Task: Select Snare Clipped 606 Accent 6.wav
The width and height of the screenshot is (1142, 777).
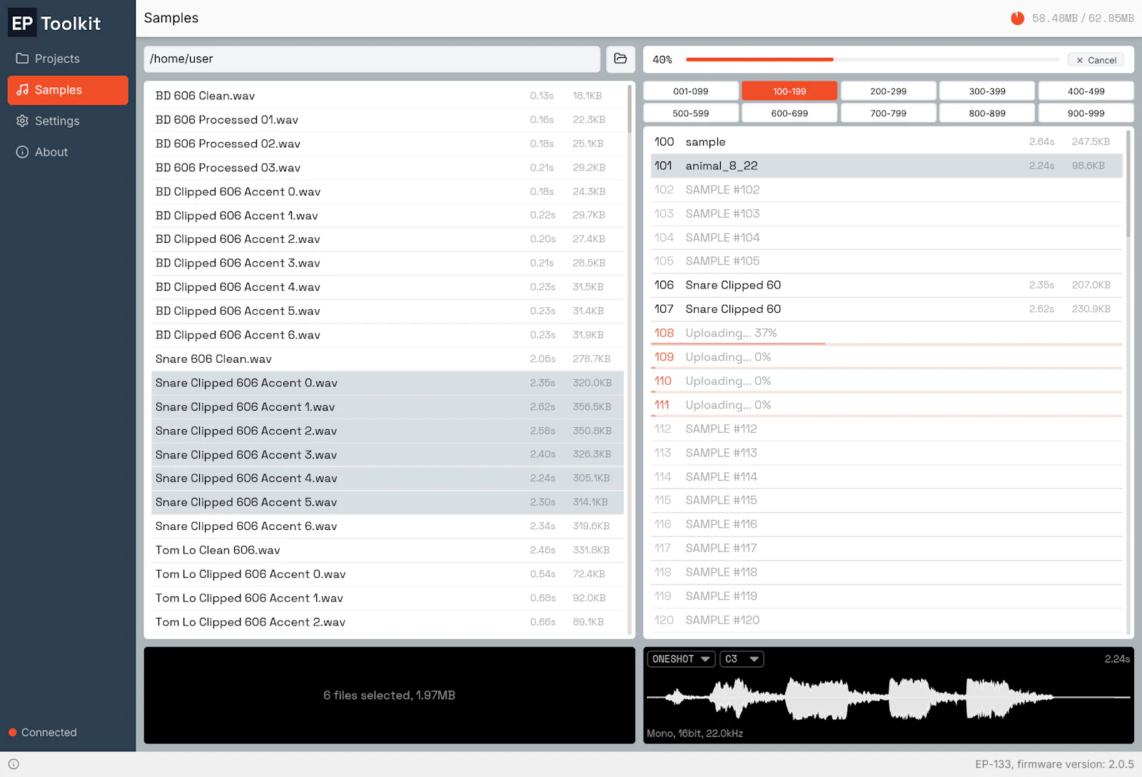Action: click(388, 526)
